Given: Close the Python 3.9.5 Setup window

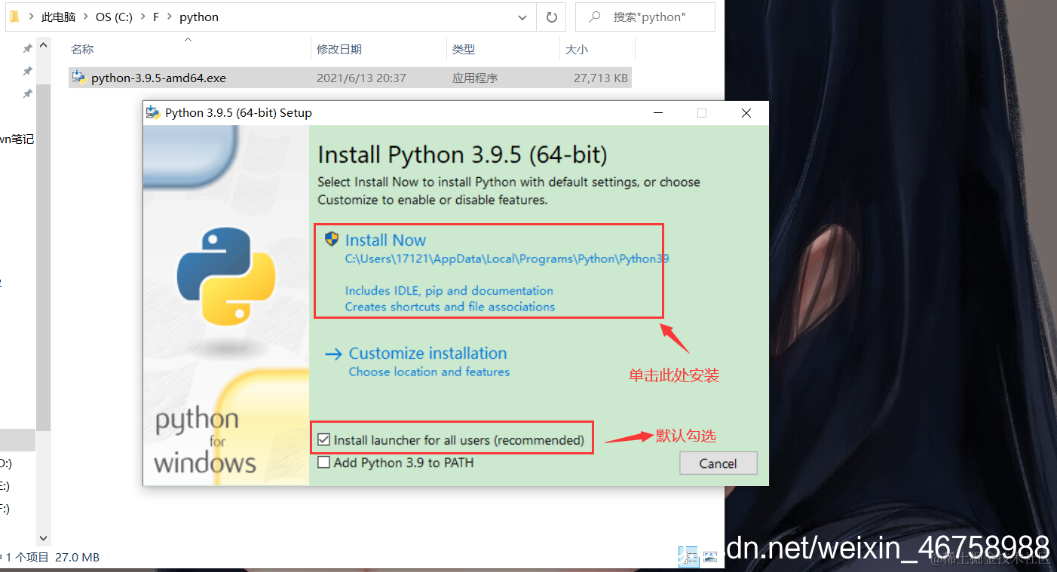Looking at the screenshot, I should pos(746,113).
